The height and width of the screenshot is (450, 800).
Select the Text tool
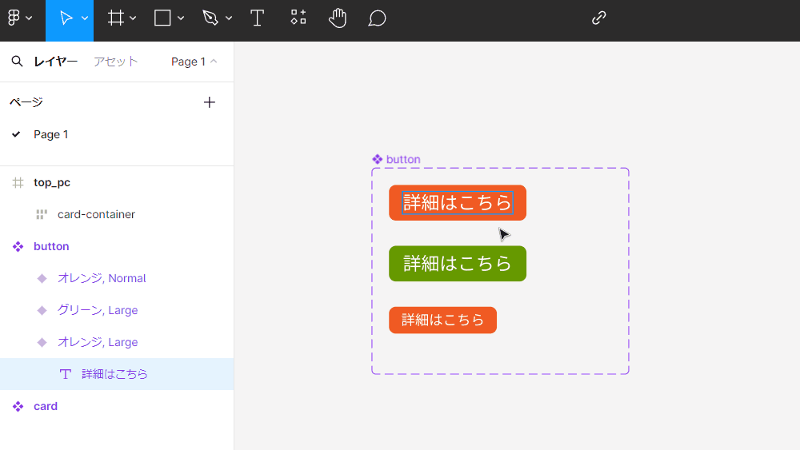(x=257, y=18)
